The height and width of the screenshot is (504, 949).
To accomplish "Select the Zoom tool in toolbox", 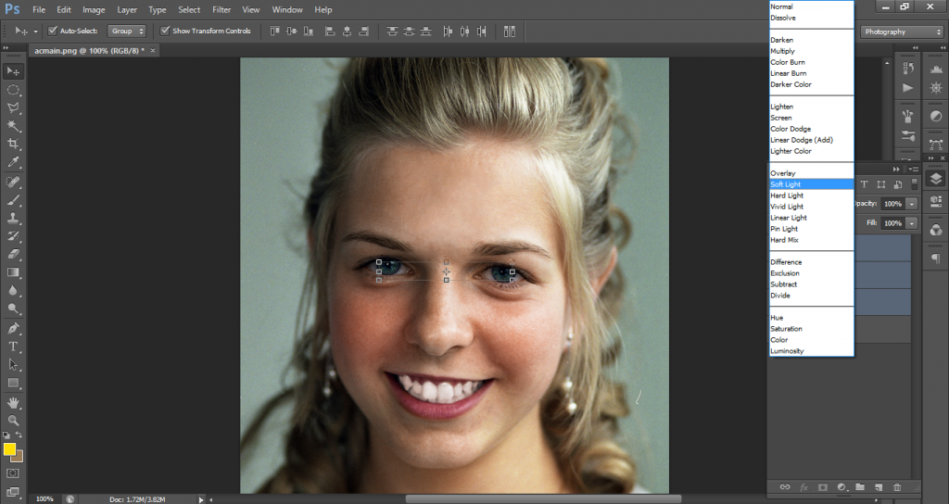I will tap(13, 420).
